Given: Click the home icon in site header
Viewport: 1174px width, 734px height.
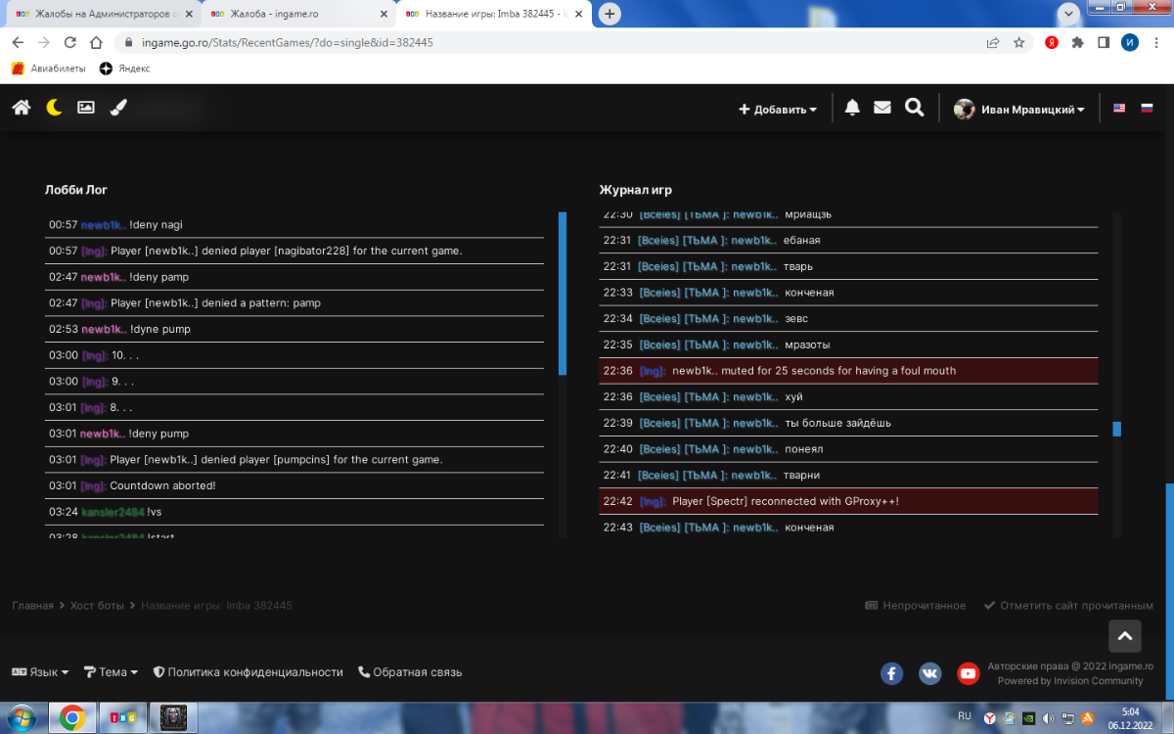Looking at the screenshot, I should click(22, 109).
